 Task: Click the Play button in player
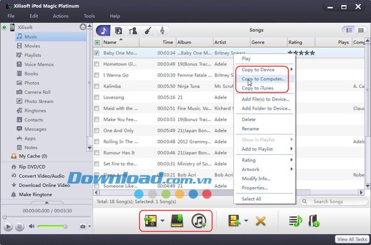coord(8,227)
